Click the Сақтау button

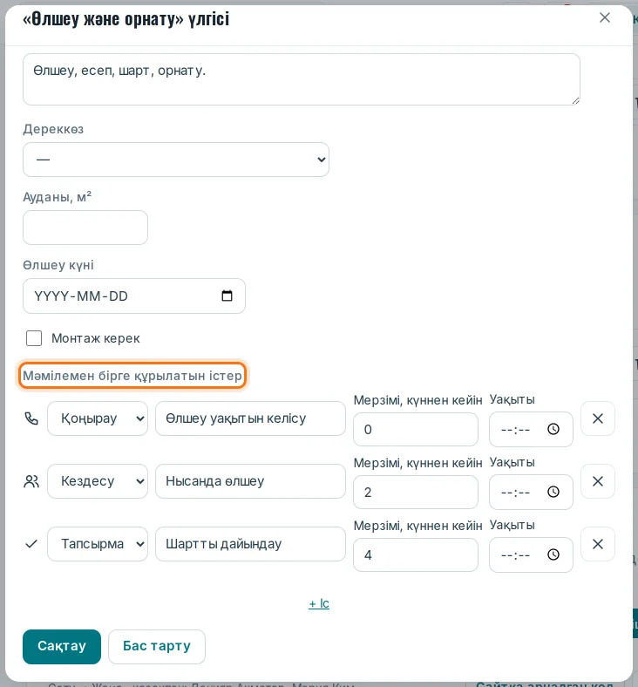(x=62, y=646)
